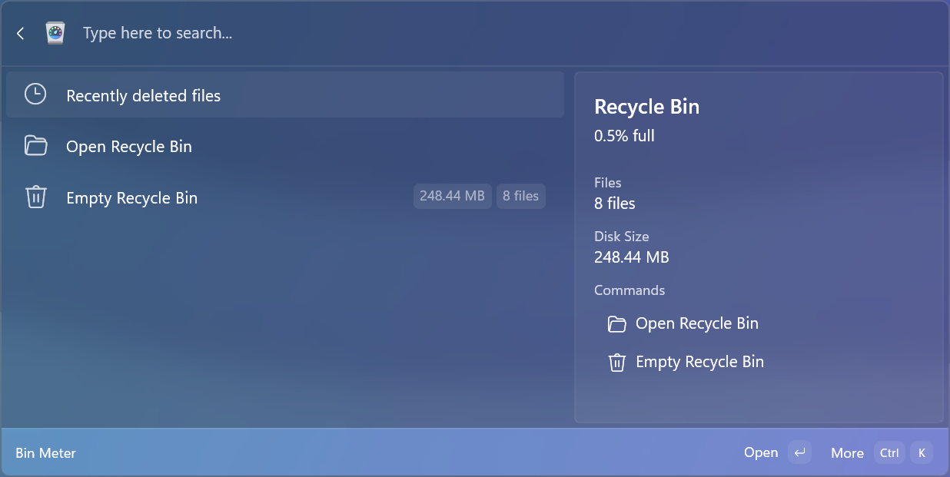Select Recently deleted files entry
The width and height of the screenshot is (950, 477).
pos(285,95)
